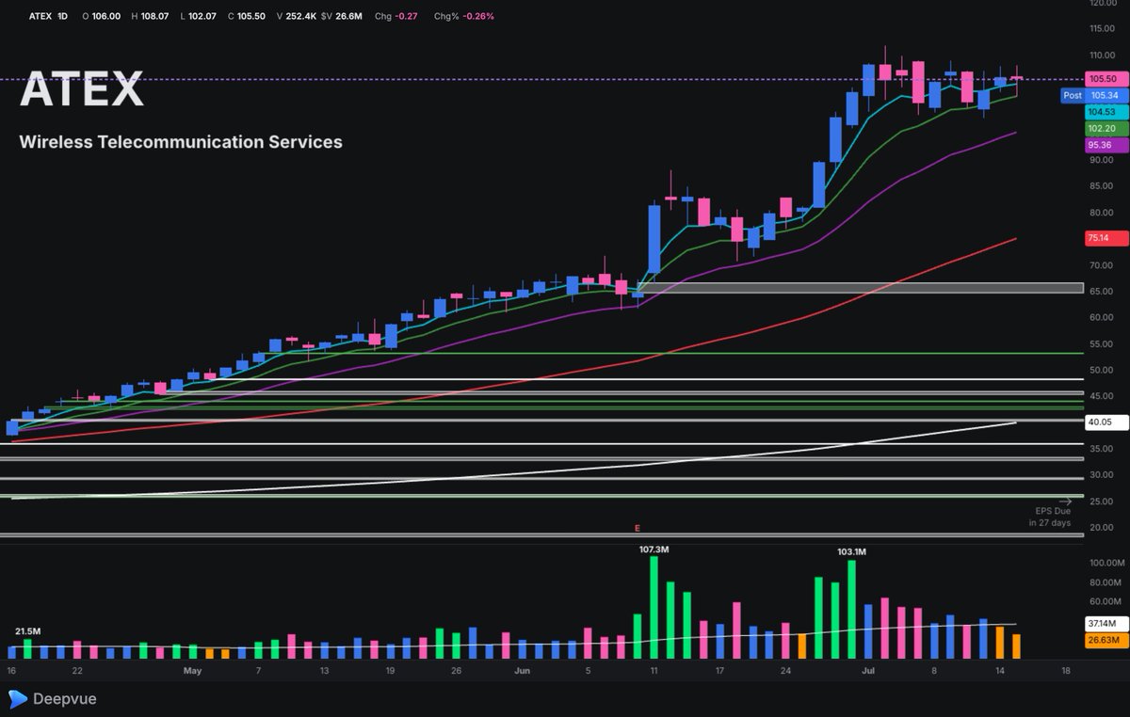This screenshot has height=717, width=1130.
Task: Click the open value 106.00
Action: pos(107,16)
